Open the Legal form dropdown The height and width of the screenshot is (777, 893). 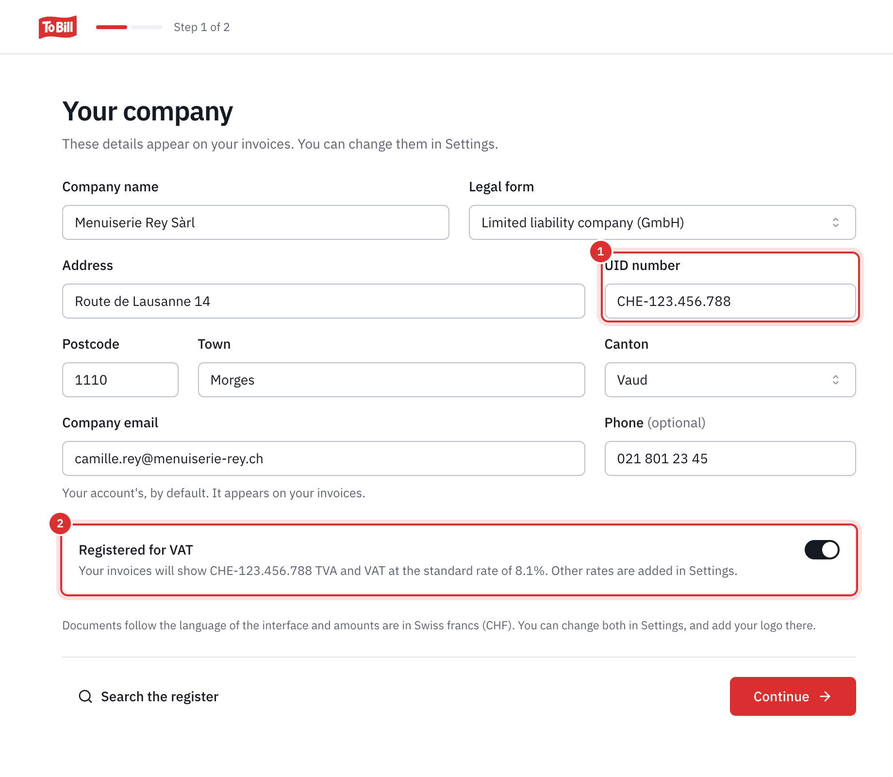[662, 222]
